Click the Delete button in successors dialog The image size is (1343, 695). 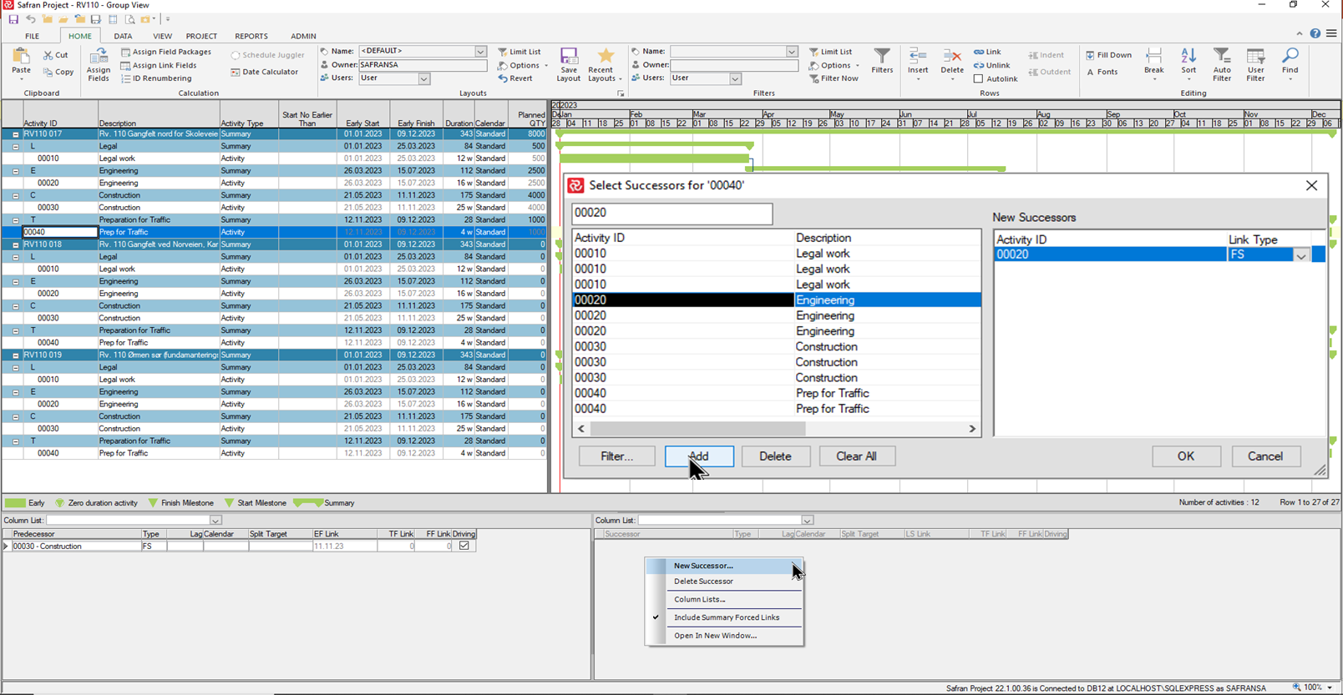775,456
